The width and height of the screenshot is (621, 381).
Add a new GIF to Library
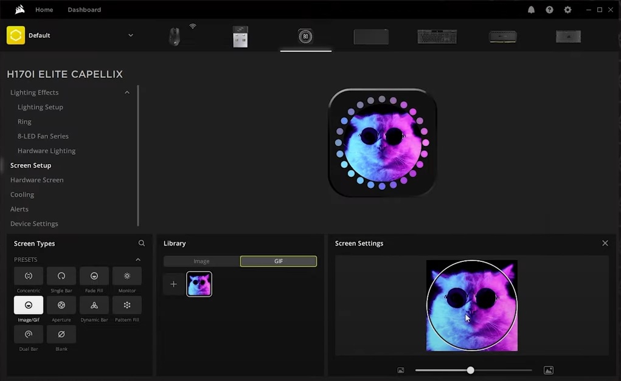[173, 284]
